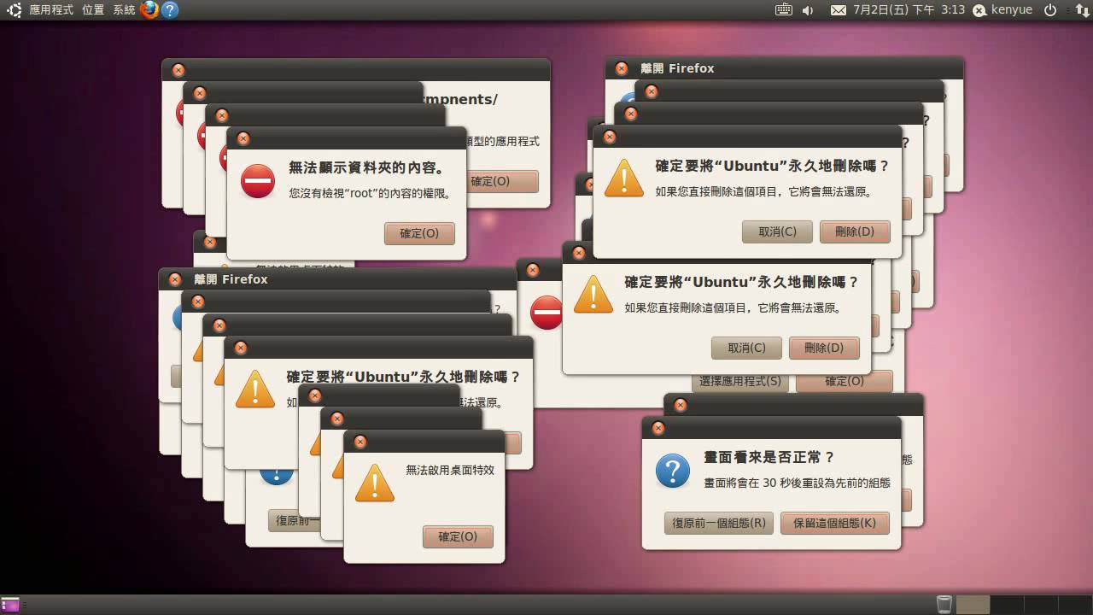1093x615 pixels.
Task: Open the Ubuntu logo main menu icon
Action: (x=15, y=10)
